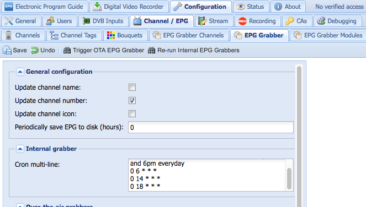Screen dimensions: 366x207
Task: Click Undo button text
Action: coord(47,50)
